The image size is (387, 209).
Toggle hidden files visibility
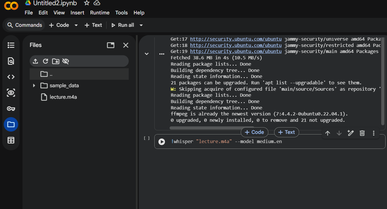pos(66,61)
